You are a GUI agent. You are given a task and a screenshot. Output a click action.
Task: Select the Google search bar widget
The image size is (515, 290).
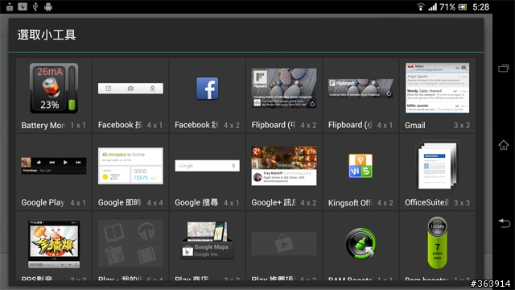click(x=208, y=166)
